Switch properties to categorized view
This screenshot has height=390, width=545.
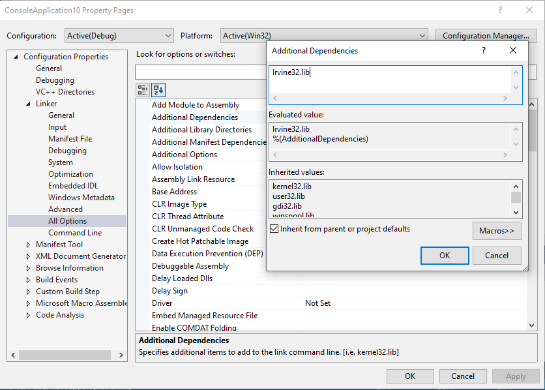(x=143, y=90)
